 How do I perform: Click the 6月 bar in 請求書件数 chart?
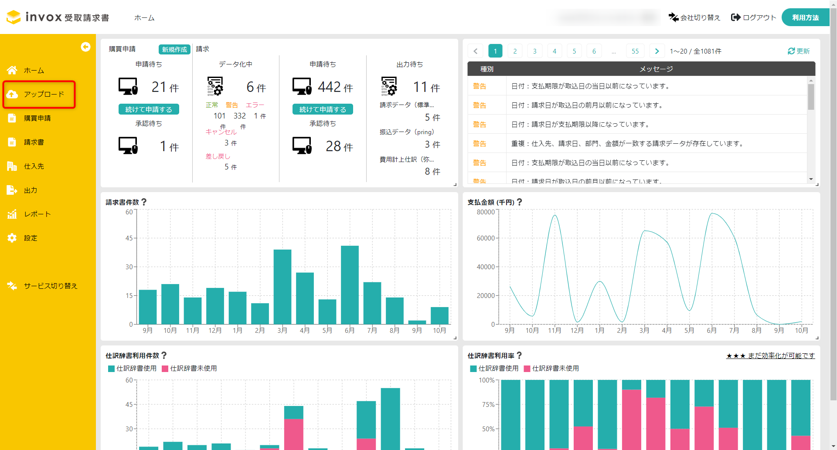pyautogui.click(x=350, y=285)
